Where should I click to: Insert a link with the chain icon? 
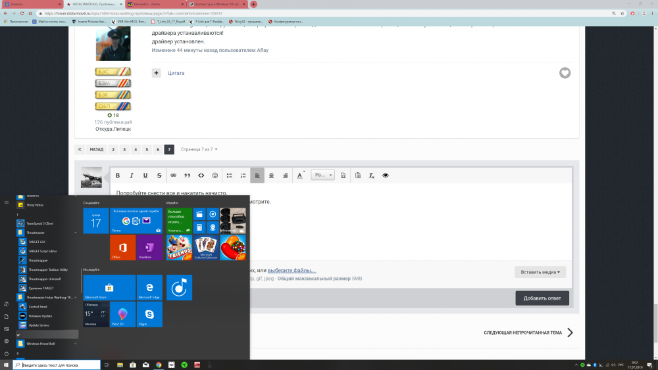(173, 175)
